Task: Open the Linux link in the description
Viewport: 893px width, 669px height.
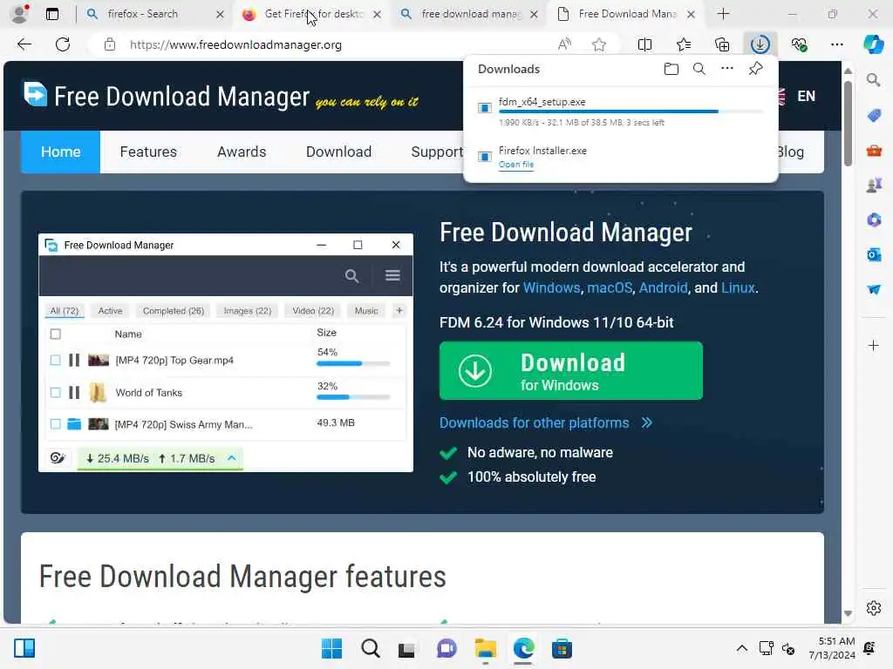Action: tap(738, 287)
